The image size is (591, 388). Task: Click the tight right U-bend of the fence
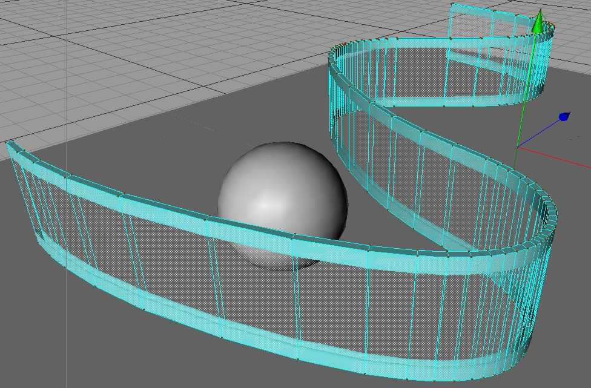tap(545, 218)
